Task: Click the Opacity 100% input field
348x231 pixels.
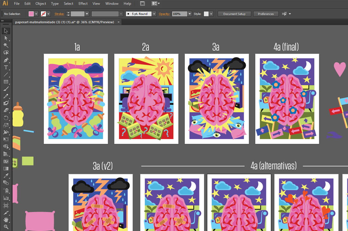Action: (x=179, y=14)
